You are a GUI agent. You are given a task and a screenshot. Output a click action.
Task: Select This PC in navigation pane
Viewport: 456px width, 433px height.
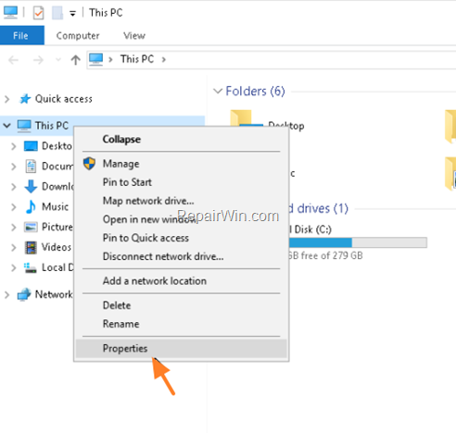pyautogui.click(x=52, y=126)
